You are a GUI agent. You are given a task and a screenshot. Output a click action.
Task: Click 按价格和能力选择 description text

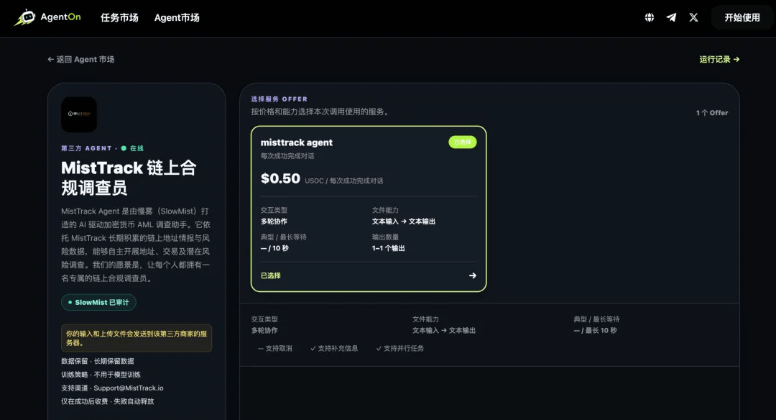pos(320,112)
